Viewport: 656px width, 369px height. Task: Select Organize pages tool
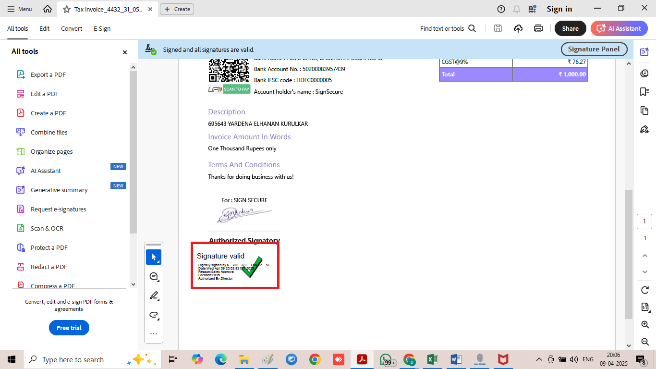click(x=51, y=151)
